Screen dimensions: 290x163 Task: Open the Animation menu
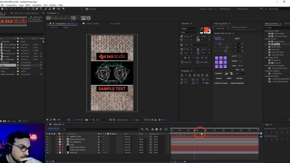pyautogui.click(x=37, y=5)
